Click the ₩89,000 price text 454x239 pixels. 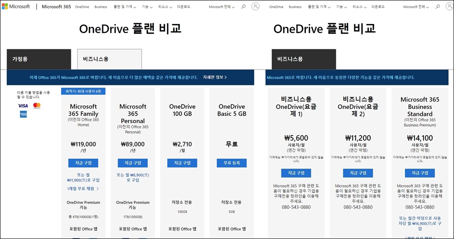pos(133,144)
